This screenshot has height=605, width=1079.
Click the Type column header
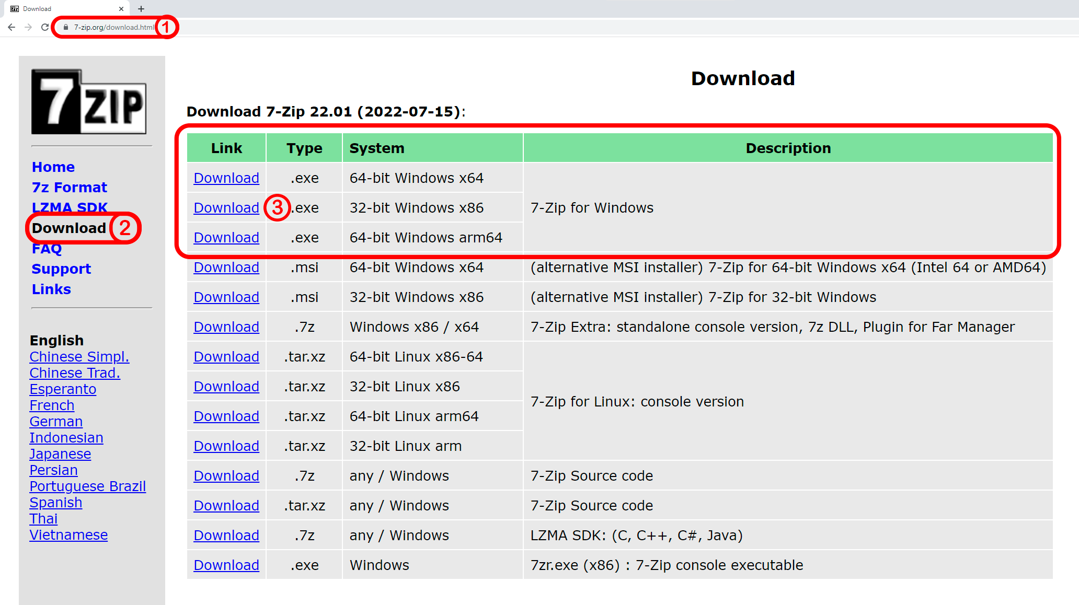304,148
